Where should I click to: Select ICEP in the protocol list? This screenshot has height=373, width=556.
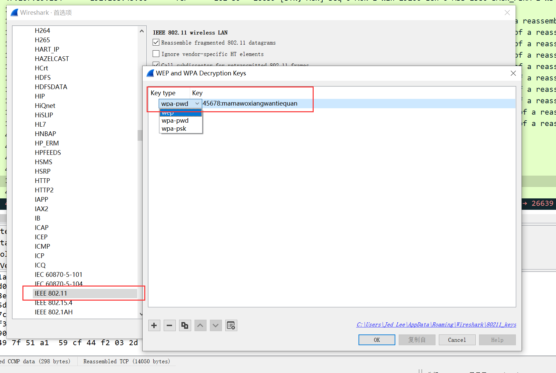[41, 237]
